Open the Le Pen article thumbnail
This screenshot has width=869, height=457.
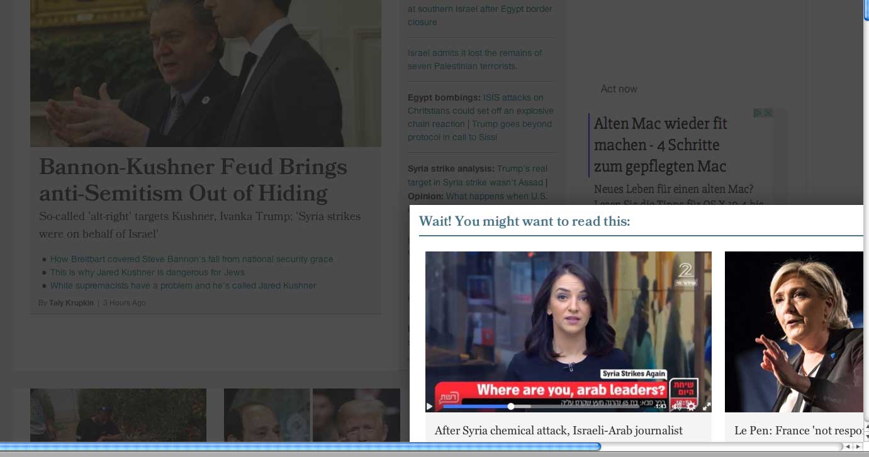pos(794,331)
